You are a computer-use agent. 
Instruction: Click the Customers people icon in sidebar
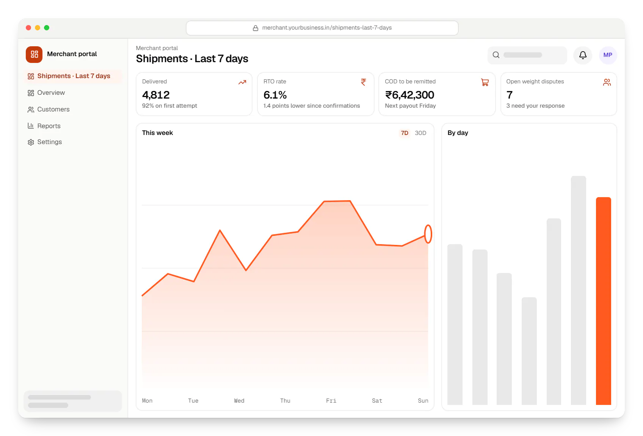tap(31, 110)
